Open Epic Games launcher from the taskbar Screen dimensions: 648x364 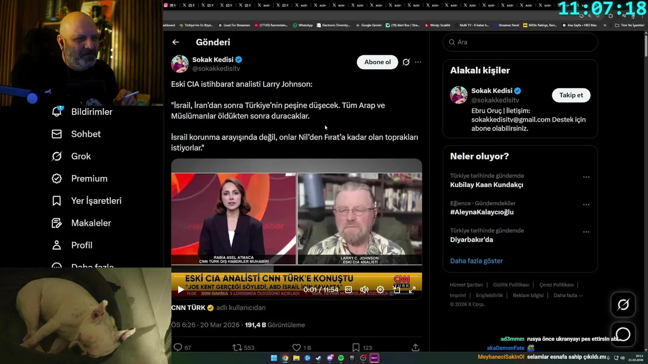[352, 358]
